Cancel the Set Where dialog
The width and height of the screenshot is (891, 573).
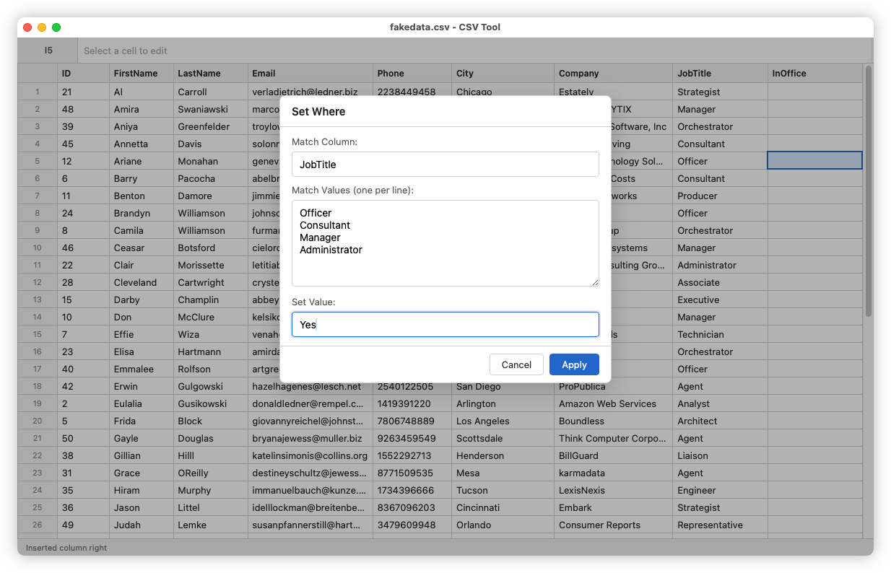(516, 364)
